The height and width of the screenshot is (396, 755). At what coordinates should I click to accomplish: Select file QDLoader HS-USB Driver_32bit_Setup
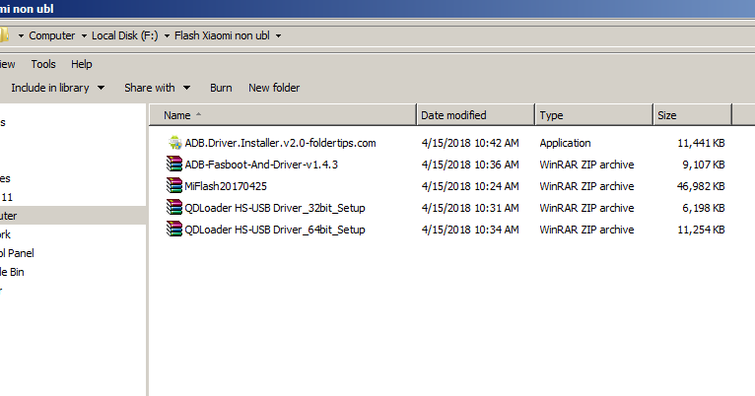[275, 208]
